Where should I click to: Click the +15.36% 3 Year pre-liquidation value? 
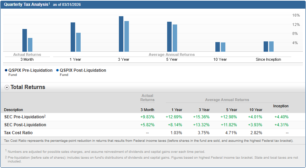(201, 117)
